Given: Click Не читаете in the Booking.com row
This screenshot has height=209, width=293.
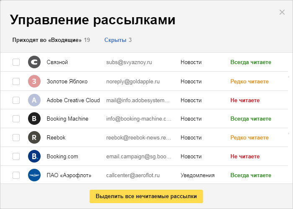Looking at the screenshot, I should pyautogui.click(x=245, y=156).
